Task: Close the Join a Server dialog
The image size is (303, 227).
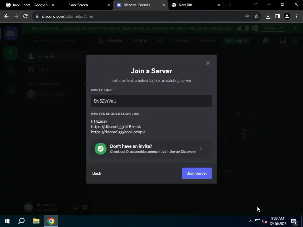Action: click(208, 63)
